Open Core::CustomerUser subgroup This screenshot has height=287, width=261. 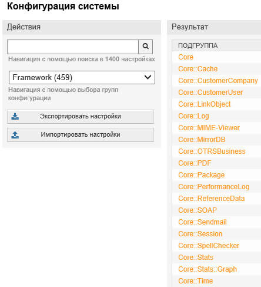pos(210,93)
